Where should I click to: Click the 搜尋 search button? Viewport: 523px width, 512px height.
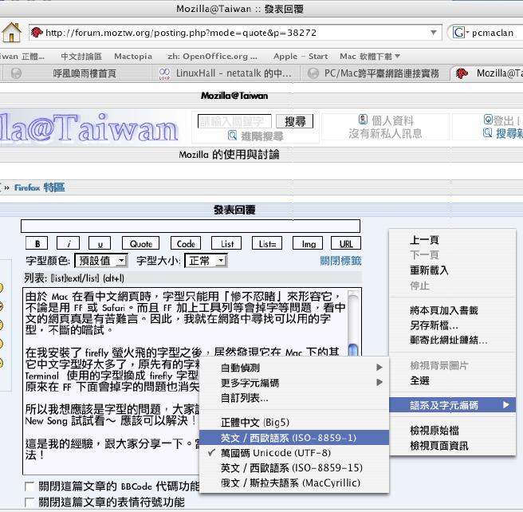(x=295, y=121)
